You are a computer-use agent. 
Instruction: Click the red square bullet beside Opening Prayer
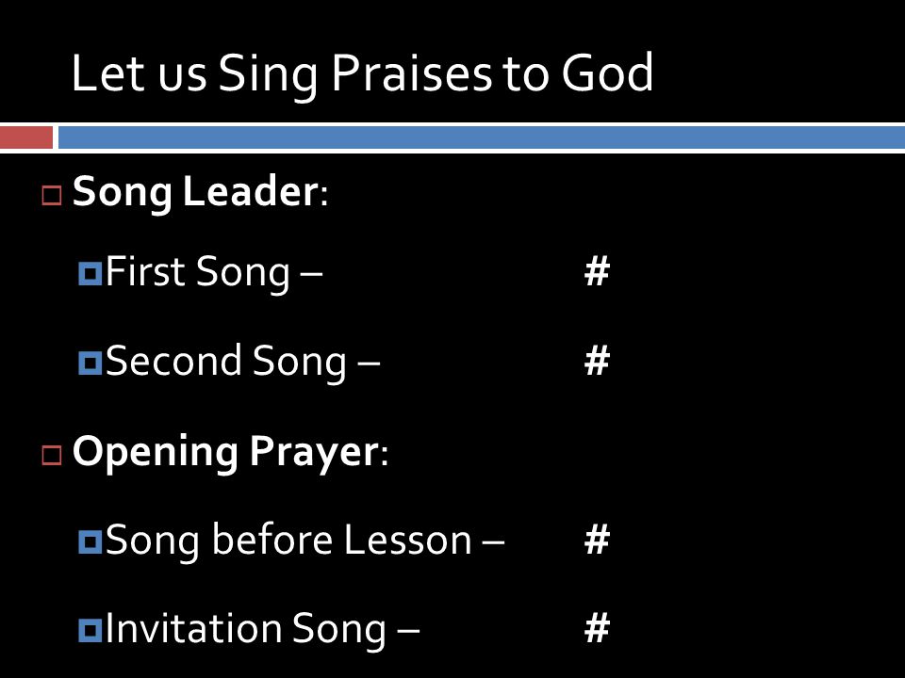tap(52, 455)
